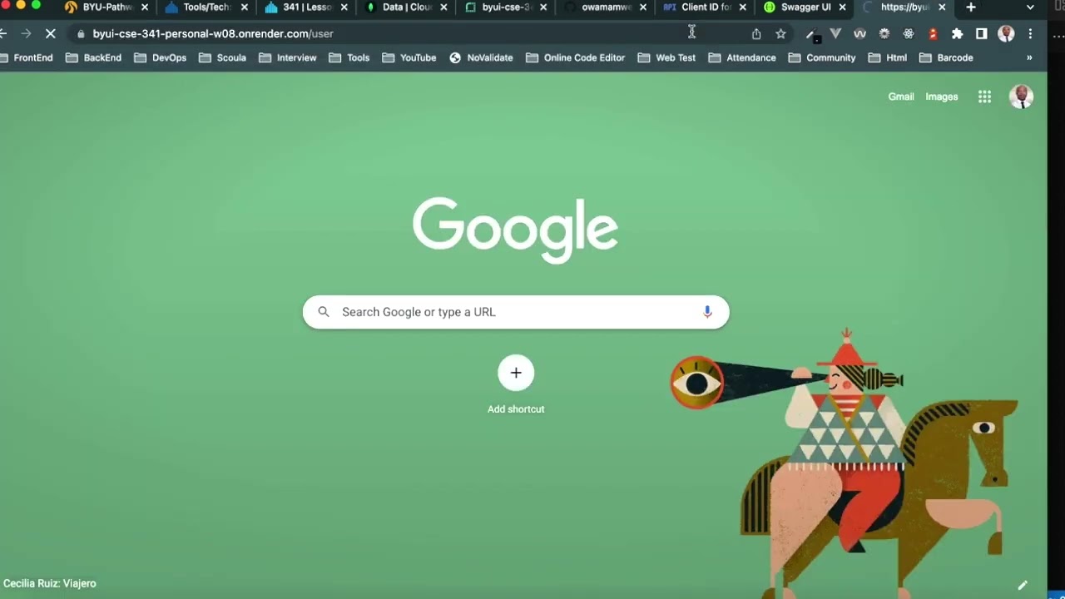1065x599 pixels.
Task: Open a new tab
Action: coord(971,7)
